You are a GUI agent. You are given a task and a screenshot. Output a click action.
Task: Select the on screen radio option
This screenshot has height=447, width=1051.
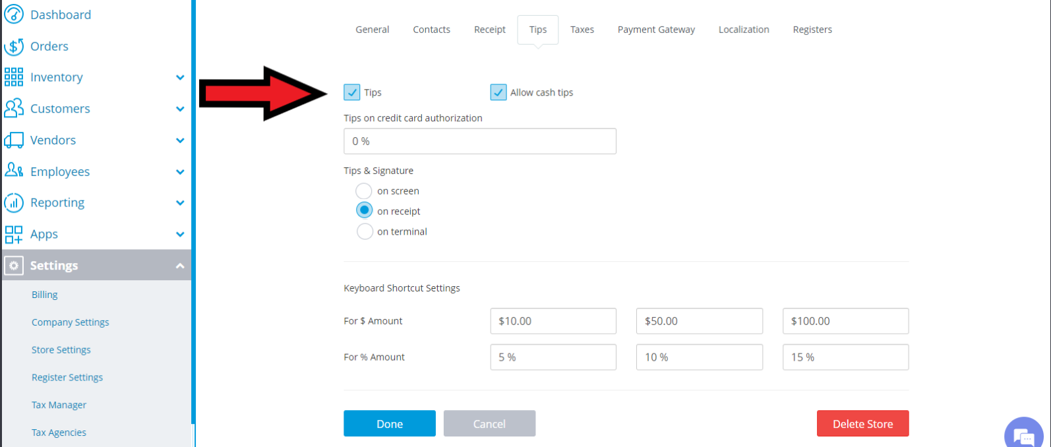364,191
